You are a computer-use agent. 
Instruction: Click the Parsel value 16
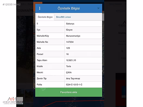67,54
